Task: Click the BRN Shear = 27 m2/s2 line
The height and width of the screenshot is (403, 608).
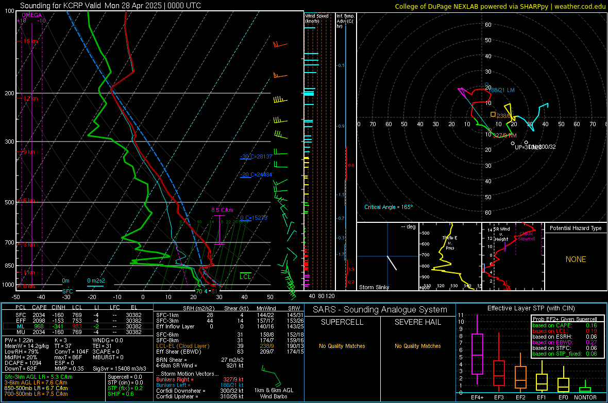Action: point(200,360)
